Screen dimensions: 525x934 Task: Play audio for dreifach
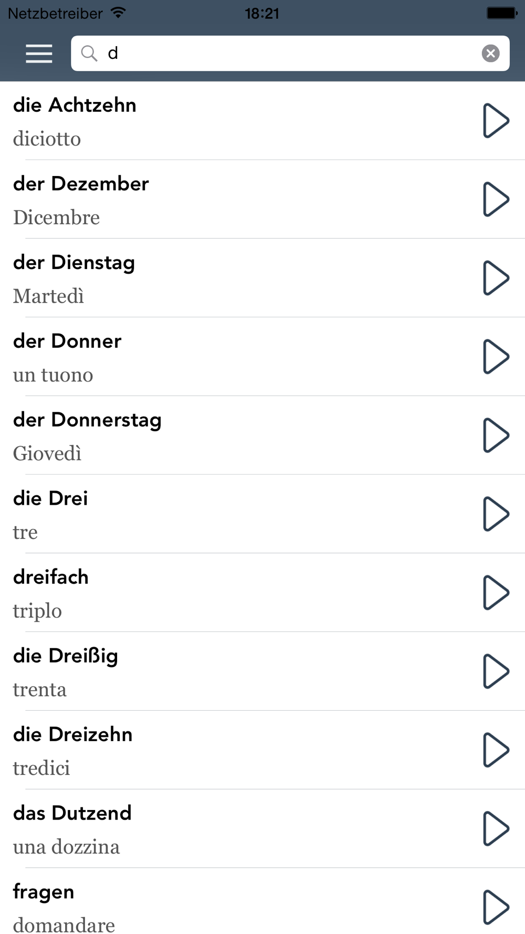[495, 593]
